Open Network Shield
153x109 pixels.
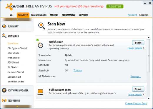(16, 72)
